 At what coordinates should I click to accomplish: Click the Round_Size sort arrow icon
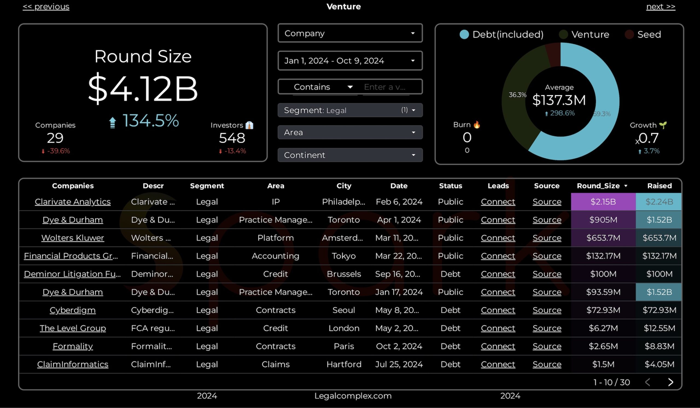[x=626, y=186]
